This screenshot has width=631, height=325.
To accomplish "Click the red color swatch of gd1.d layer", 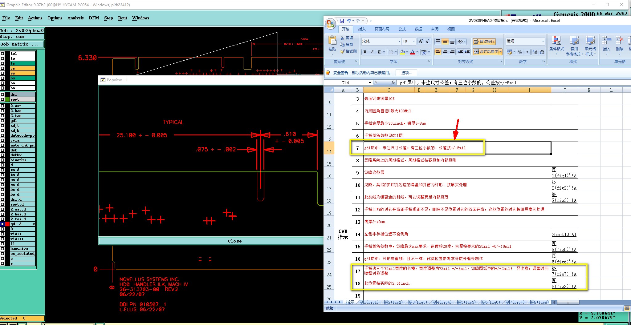I will (x=7, y=224).
